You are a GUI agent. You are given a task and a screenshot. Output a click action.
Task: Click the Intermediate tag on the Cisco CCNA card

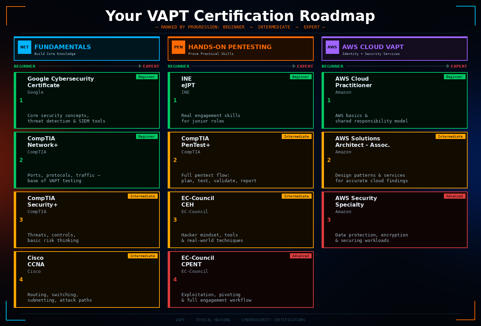coord(143,256)
